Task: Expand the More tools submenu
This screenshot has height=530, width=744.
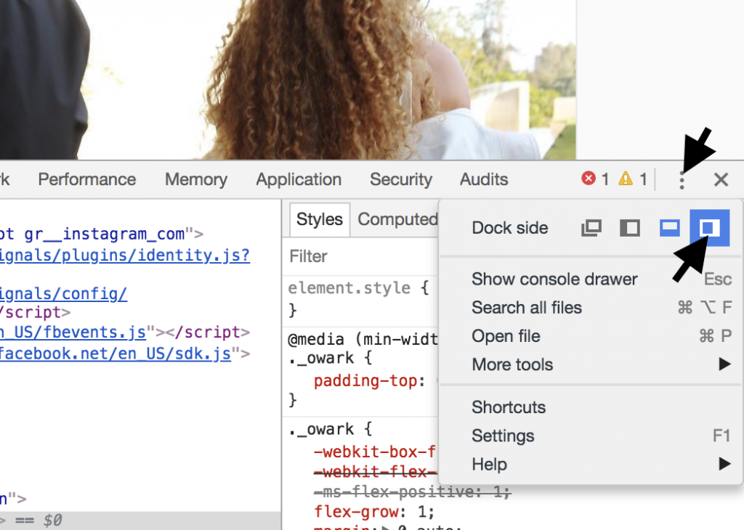Action: pyautogui.click(x=591, y=364)
